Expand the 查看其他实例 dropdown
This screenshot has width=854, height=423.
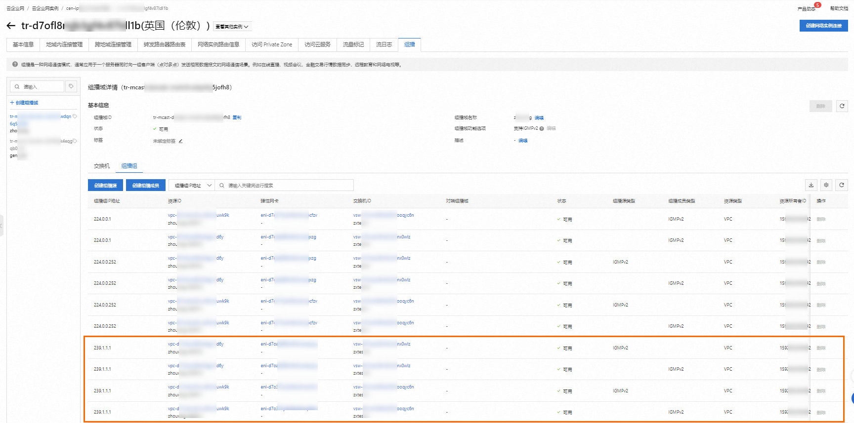click(x=232, y=27)
